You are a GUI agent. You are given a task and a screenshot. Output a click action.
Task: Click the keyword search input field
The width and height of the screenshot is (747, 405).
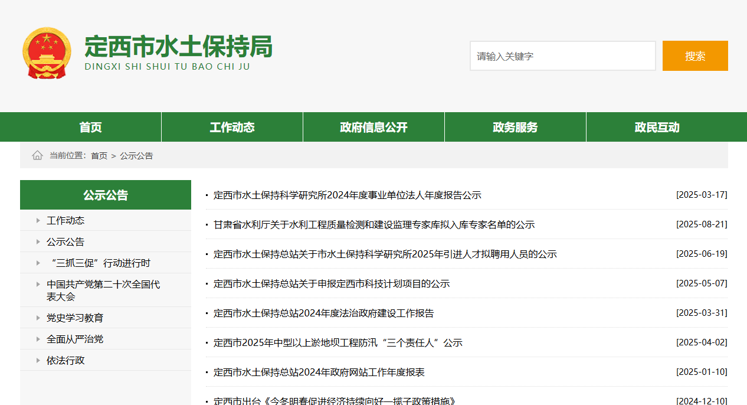pos(562,56)
